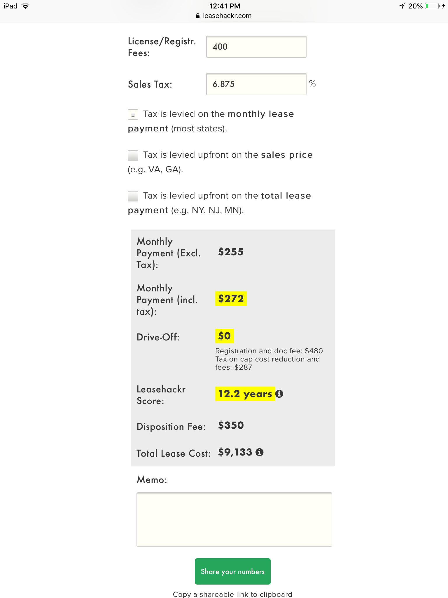Image resolution: width=448 pixels, height=598 pixels.
Task: Click the Sales Tax percentage input field
Action: (x=256, y=84)
